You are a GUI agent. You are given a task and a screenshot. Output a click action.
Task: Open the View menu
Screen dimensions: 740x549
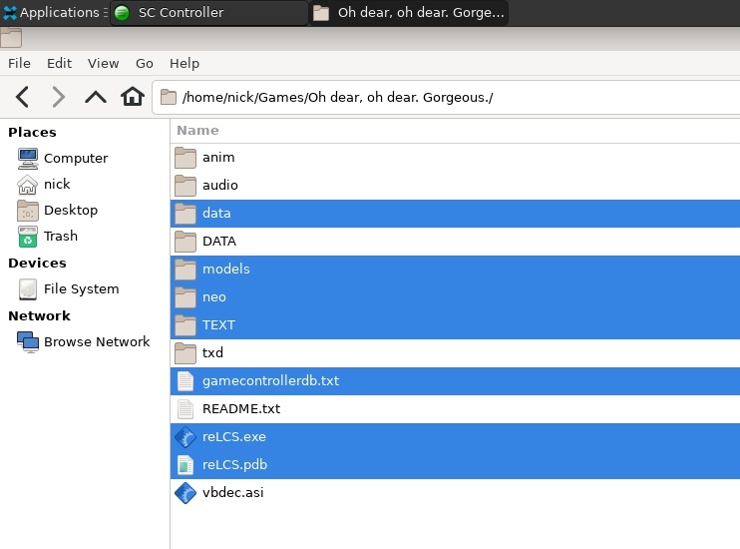[x=103, y=63]
